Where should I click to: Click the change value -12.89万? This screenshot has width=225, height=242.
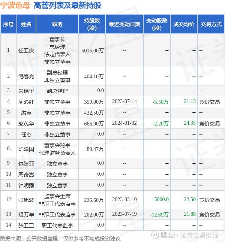click(159, 215)
